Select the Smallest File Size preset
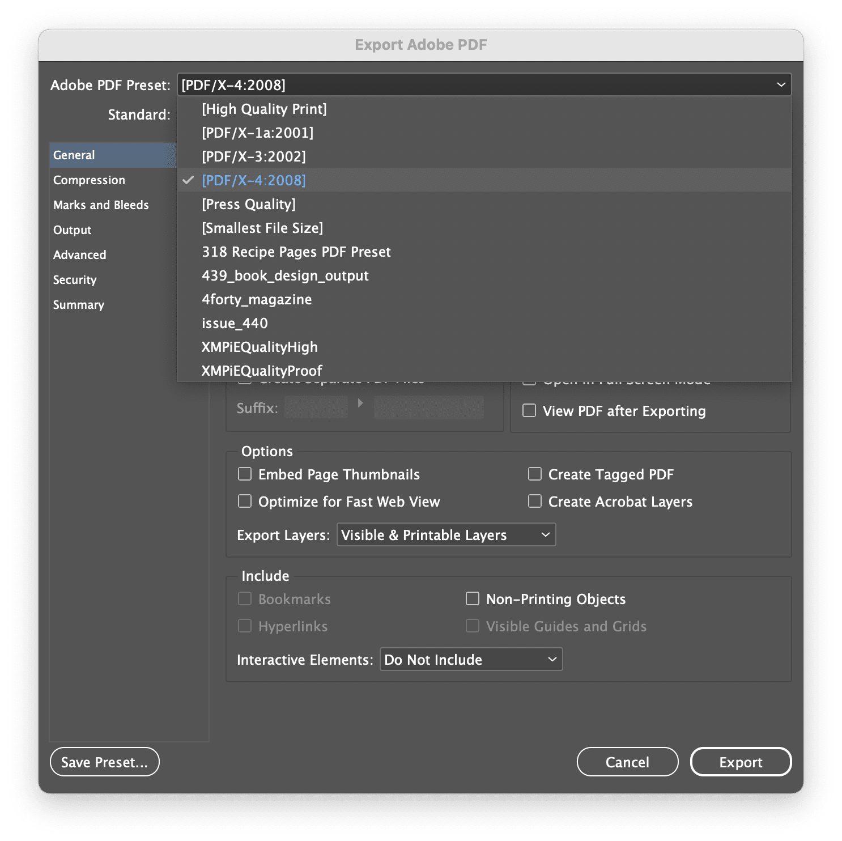Screen dimensions: 842x841 pyautogui.click(x=484, y=228)
